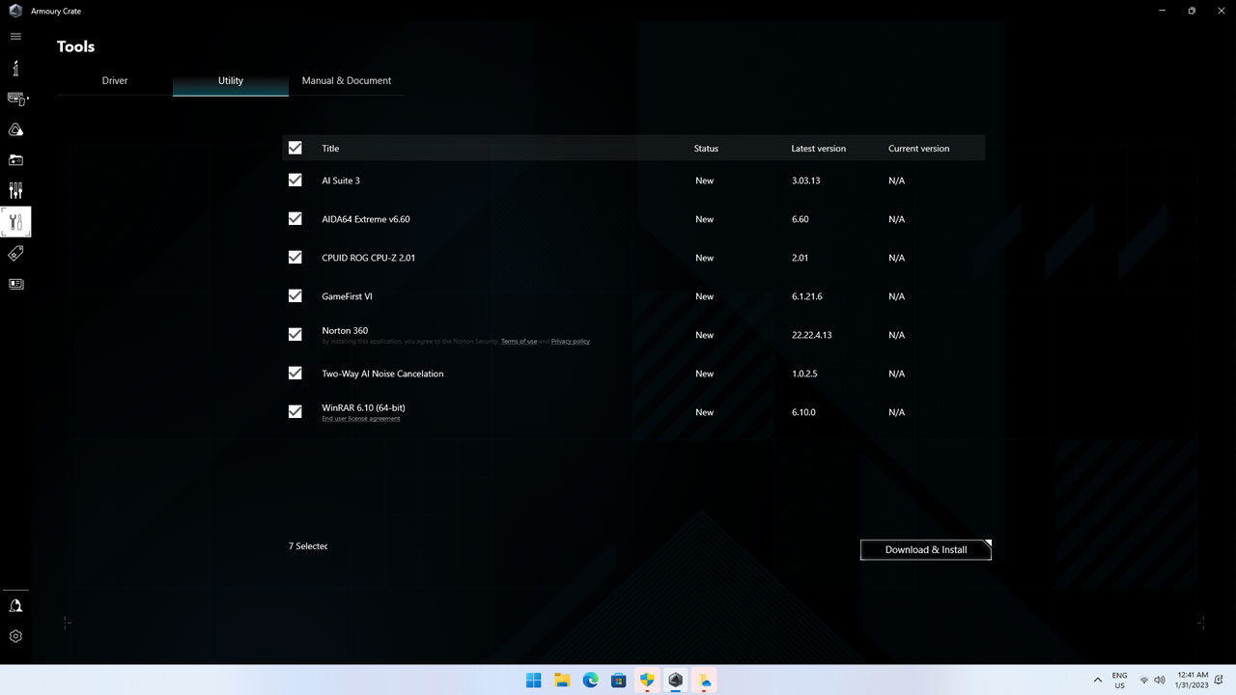
Task: Uncheck Two-Way AI Noise Cancelation checkbox
Action: 295,373
